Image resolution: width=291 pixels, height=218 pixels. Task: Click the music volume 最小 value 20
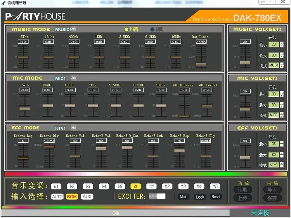(274, 44)
